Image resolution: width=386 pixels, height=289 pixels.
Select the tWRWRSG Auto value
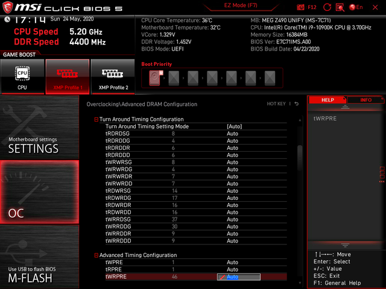(232, 162)
